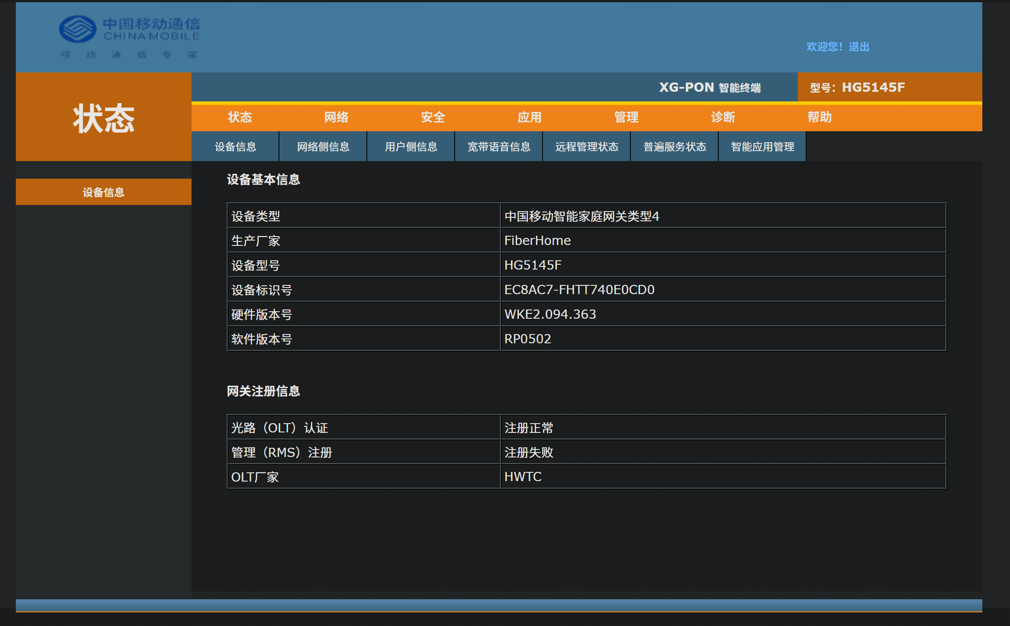Switch to 宽带语音信息 sub-tab
Image resolution: width=1010 pixels, height=626 pixels.
[499, 147]
